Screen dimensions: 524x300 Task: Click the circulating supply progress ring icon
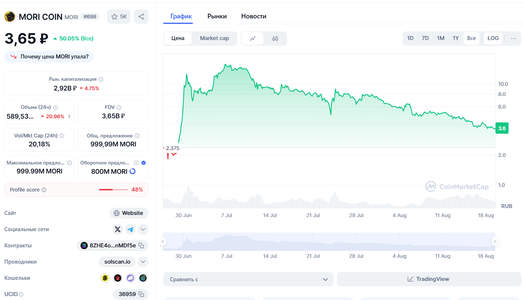pos(133,171)
